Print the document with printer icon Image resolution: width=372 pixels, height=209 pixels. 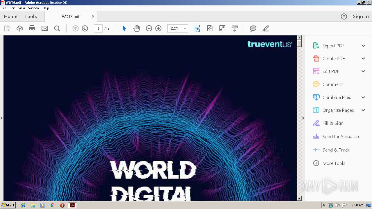point(32,28)
